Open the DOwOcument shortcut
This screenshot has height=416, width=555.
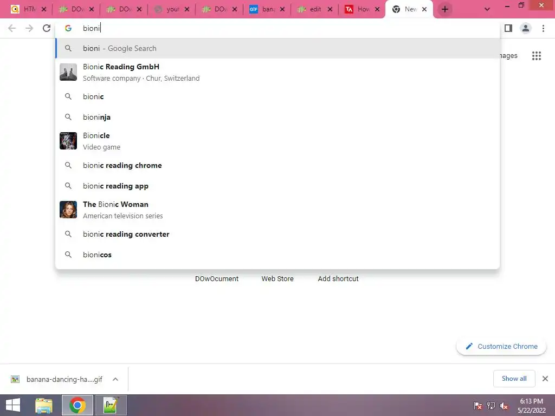(x=217, y=279)
